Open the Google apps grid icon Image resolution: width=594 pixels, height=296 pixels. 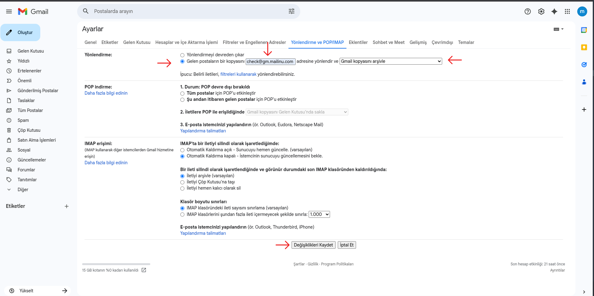(567, 11)
